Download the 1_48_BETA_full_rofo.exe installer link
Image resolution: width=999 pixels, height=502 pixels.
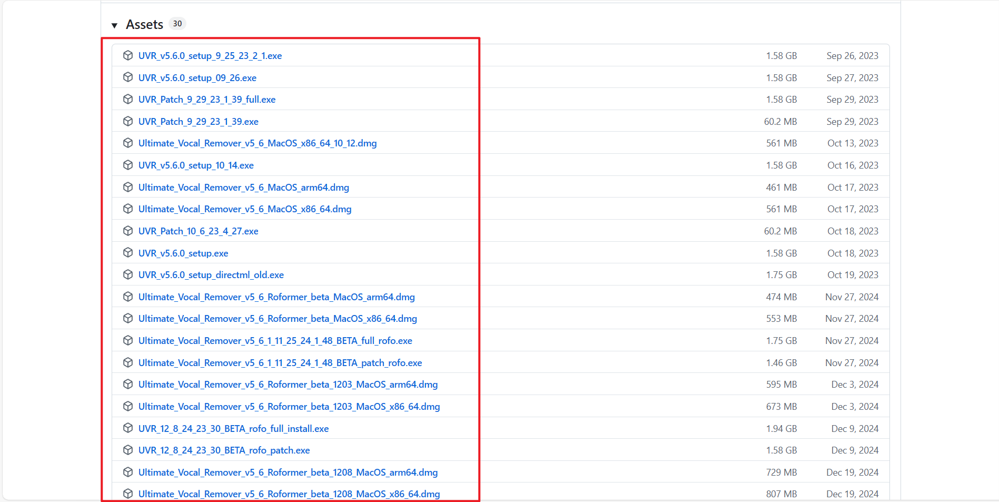point(275,341)
